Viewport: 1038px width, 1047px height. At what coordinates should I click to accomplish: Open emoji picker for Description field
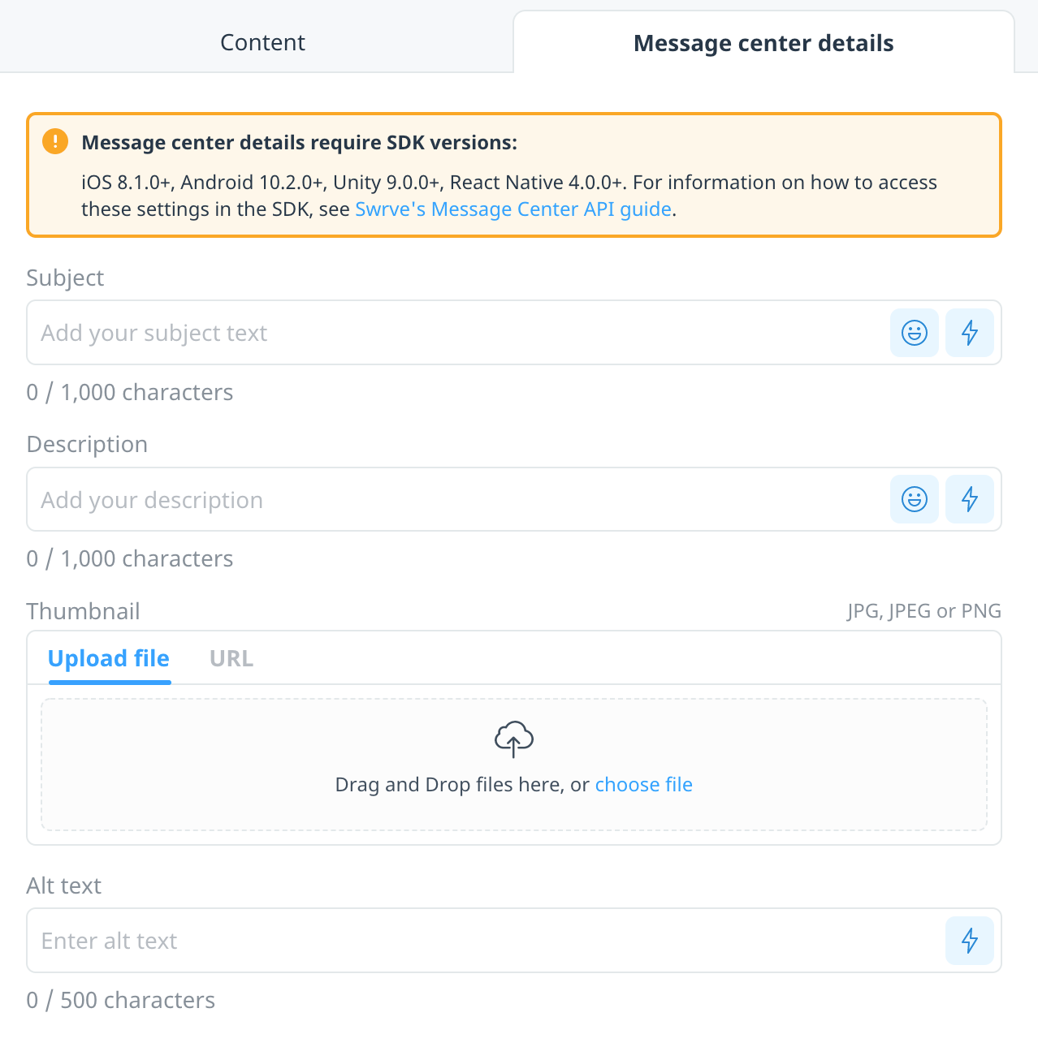pos(915,499)
